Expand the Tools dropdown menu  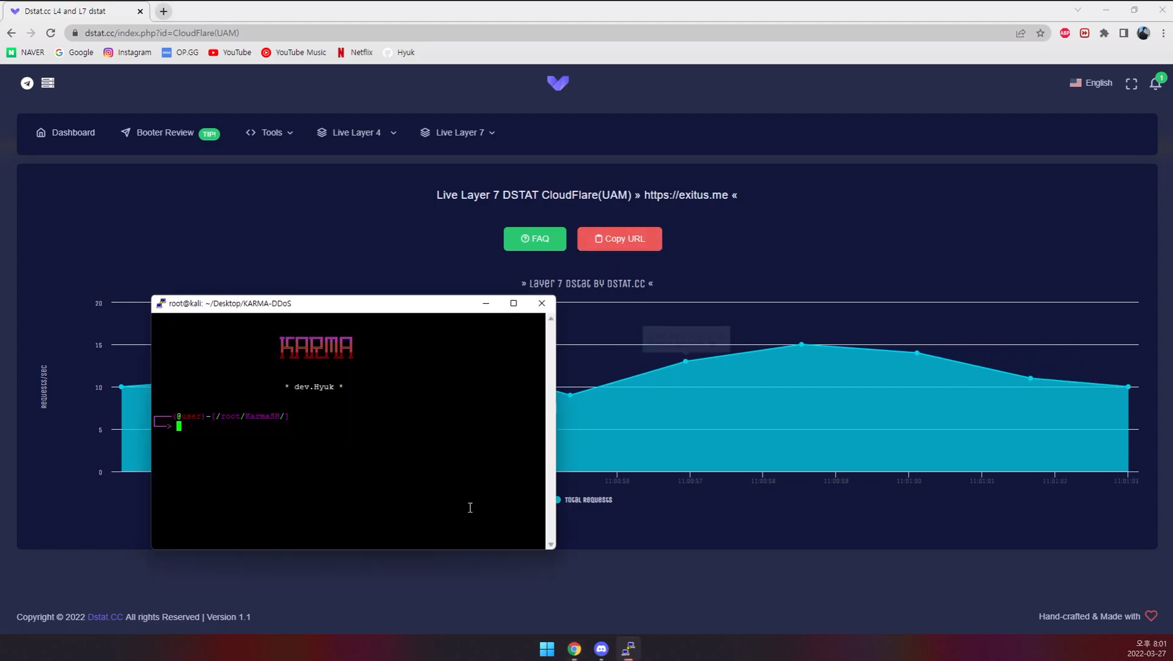pyautogui.click(x=270, y=132)
